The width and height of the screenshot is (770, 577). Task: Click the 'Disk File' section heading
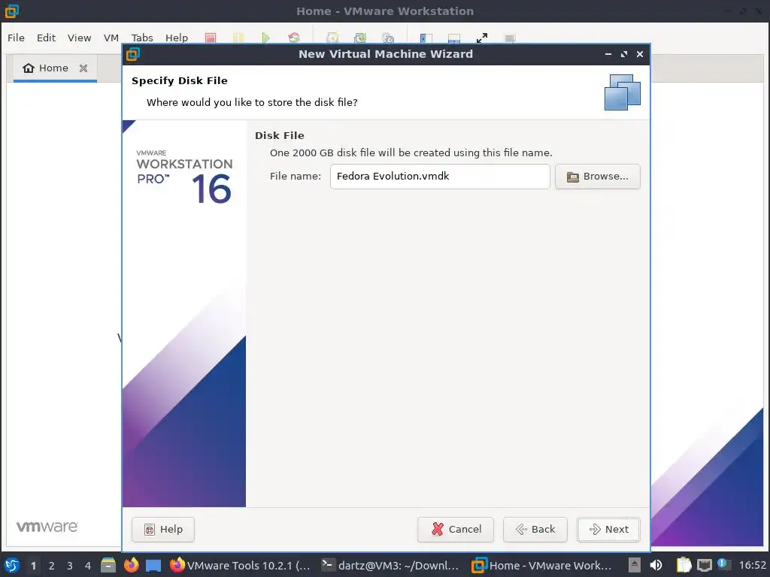[x=280, y=135]
